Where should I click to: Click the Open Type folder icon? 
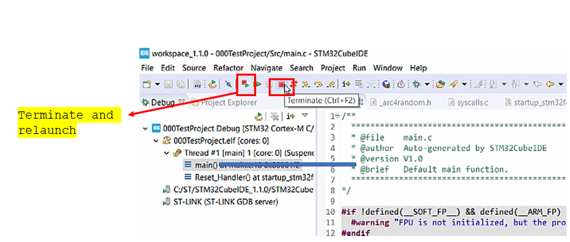click(440, 84)
